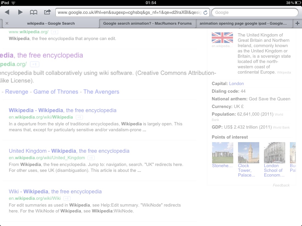
Task: Click the Feedback link under knowledge panel
Action: point(281,185)
